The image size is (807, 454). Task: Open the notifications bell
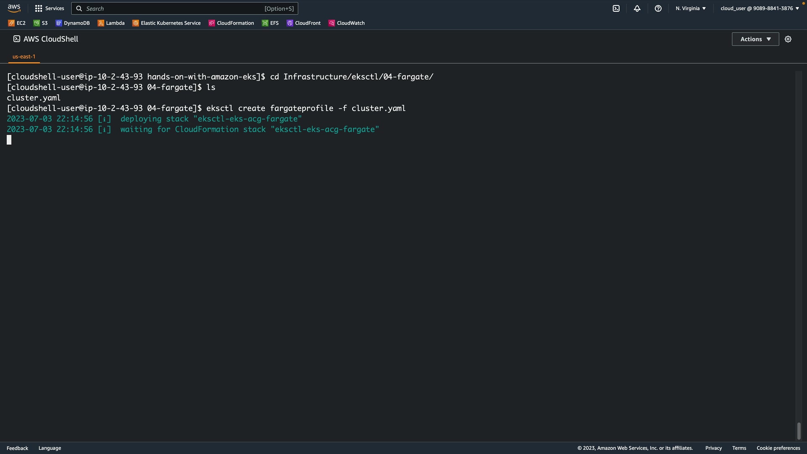point(637,8)
